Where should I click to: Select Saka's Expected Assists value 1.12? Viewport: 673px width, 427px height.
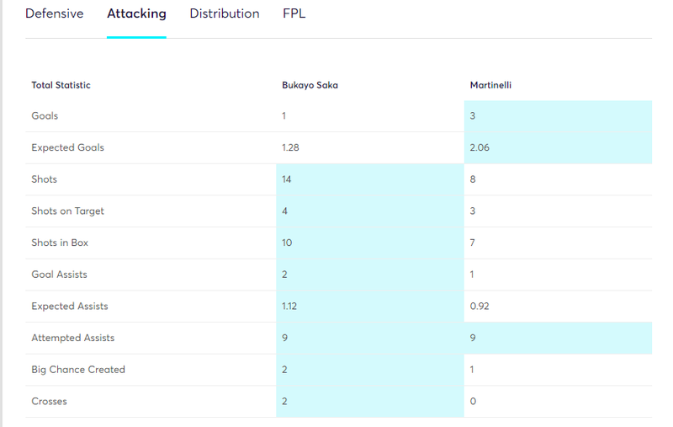[289, 307]
